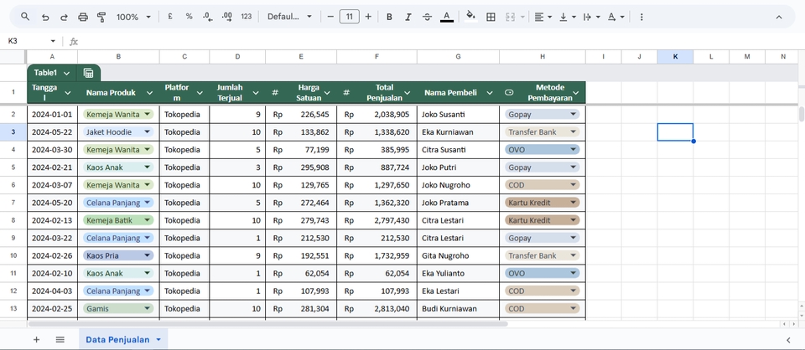Viewport: 805px width, 350px height.
Task: Click the date cell 2024-03-30
Action: point(52,150)
